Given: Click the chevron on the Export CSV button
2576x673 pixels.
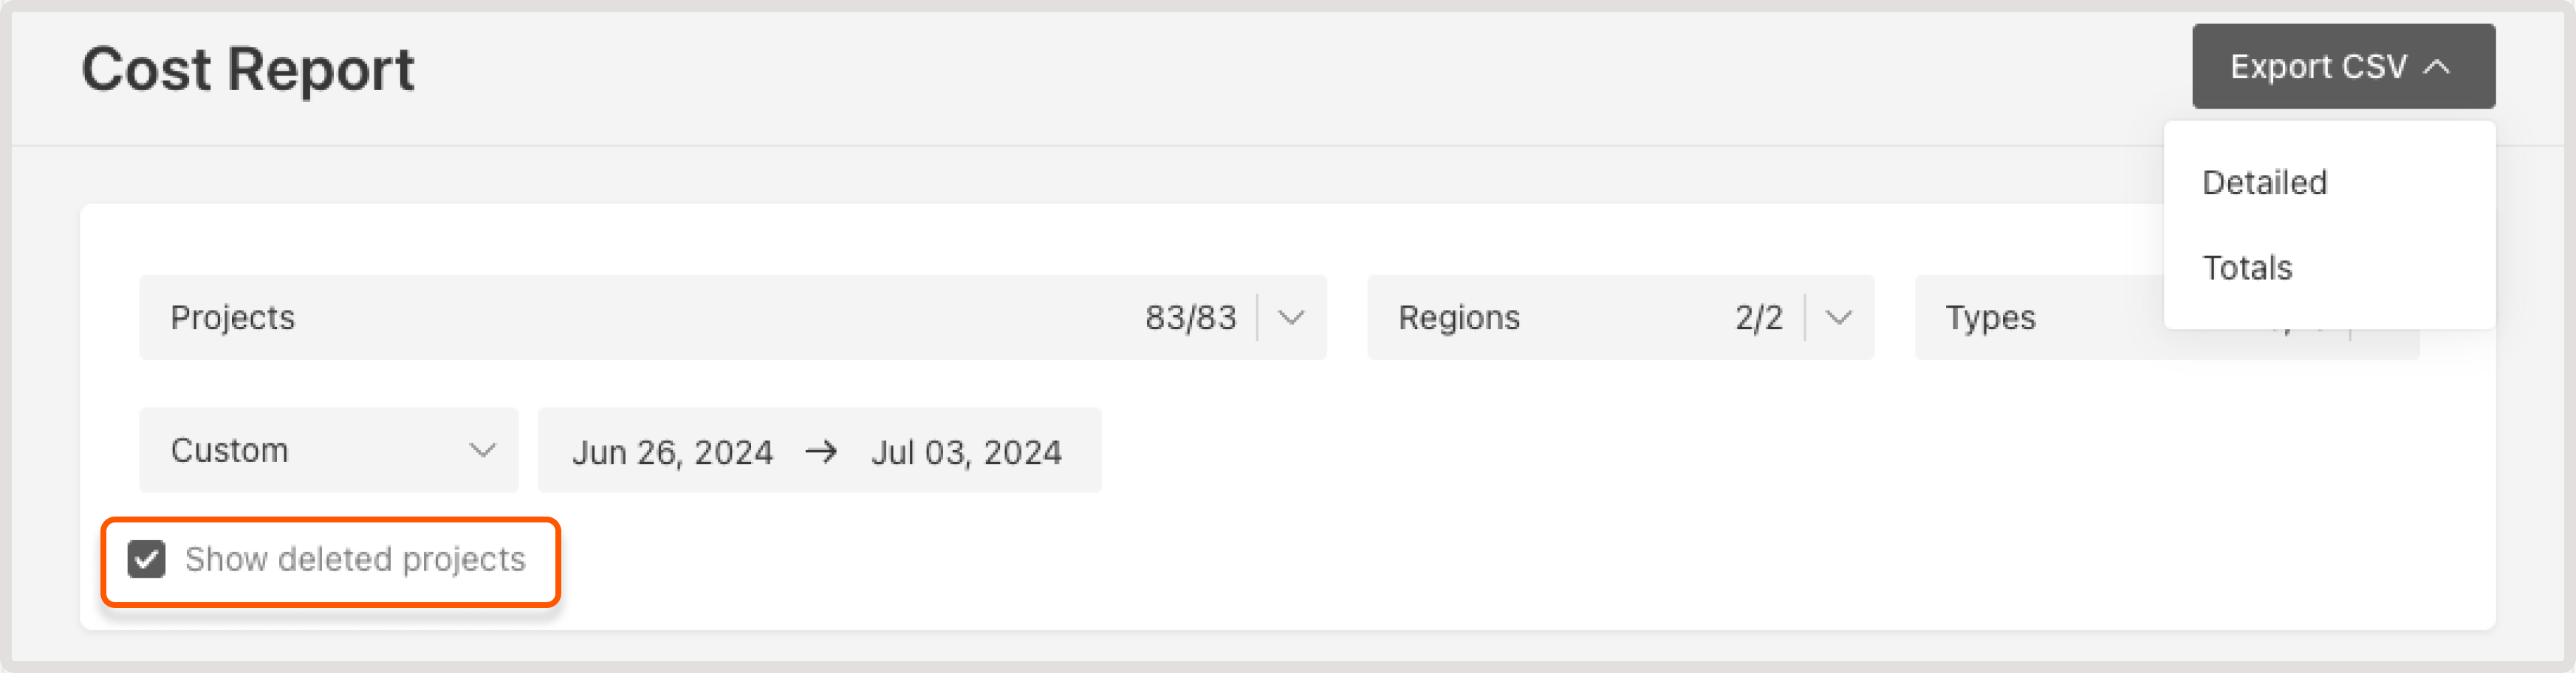Looking at the screenshot, I should 2436,66.
